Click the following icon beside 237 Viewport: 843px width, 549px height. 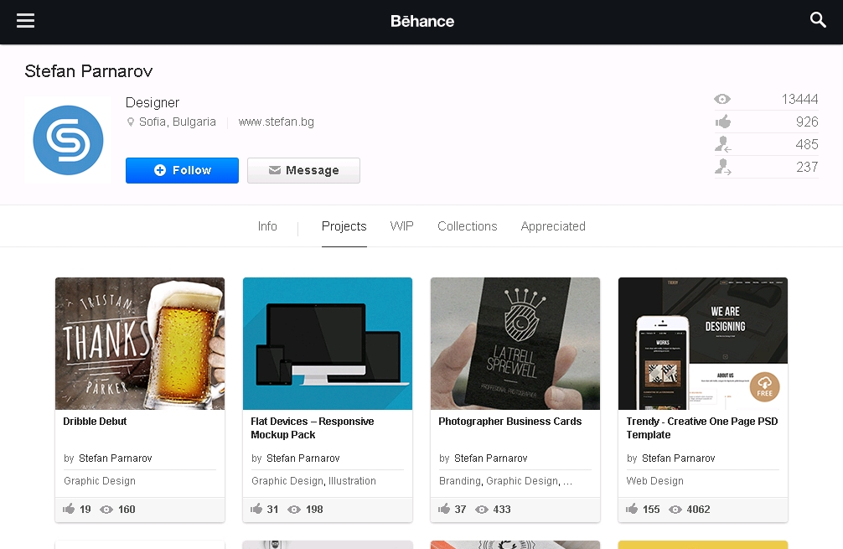click(722, 168)
